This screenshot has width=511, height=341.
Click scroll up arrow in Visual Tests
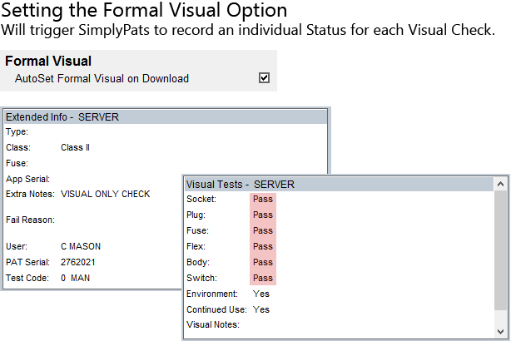(500, 185)
